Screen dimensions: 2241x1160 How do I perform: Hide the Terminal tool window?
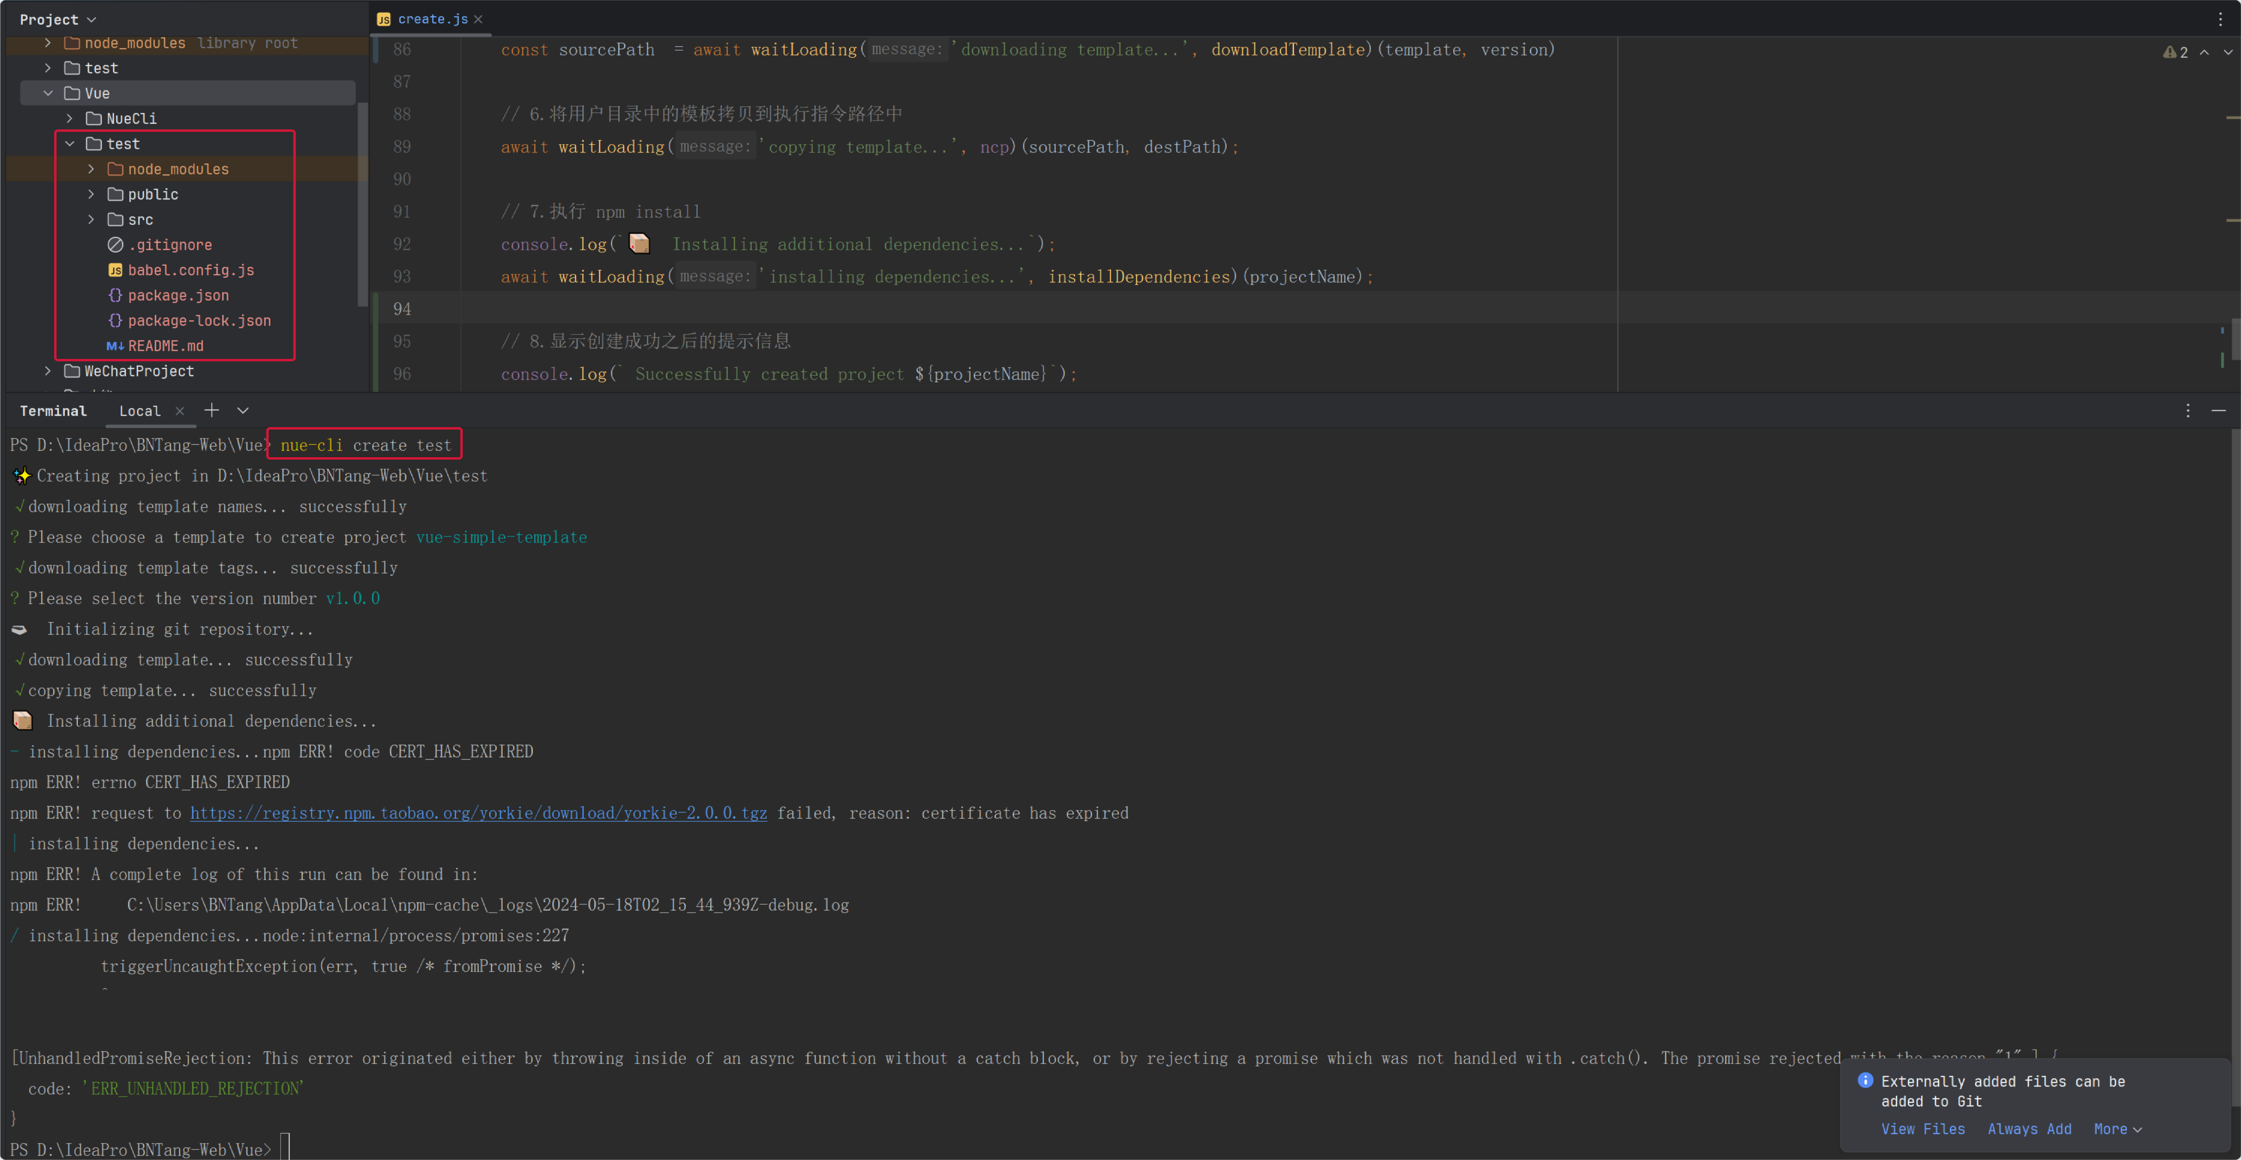tap(2219, 410)
